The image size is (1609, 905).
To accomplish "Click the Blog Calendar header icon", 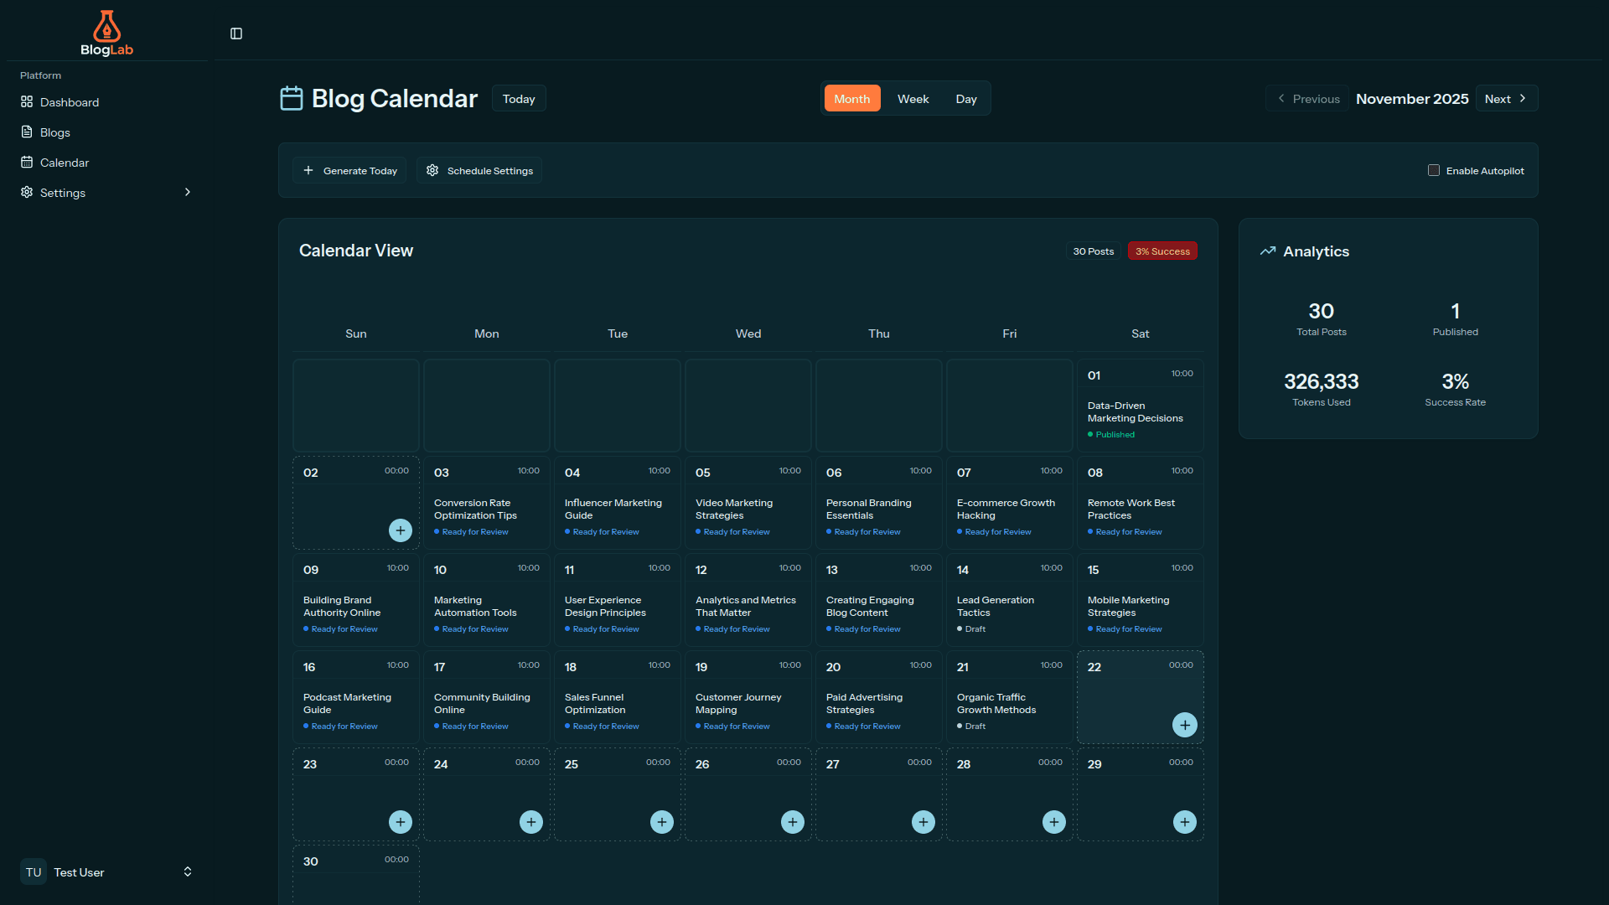I will 291,98.
